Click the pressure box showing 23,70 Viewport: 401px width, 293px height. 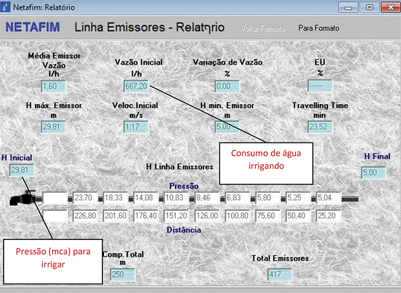86,198
